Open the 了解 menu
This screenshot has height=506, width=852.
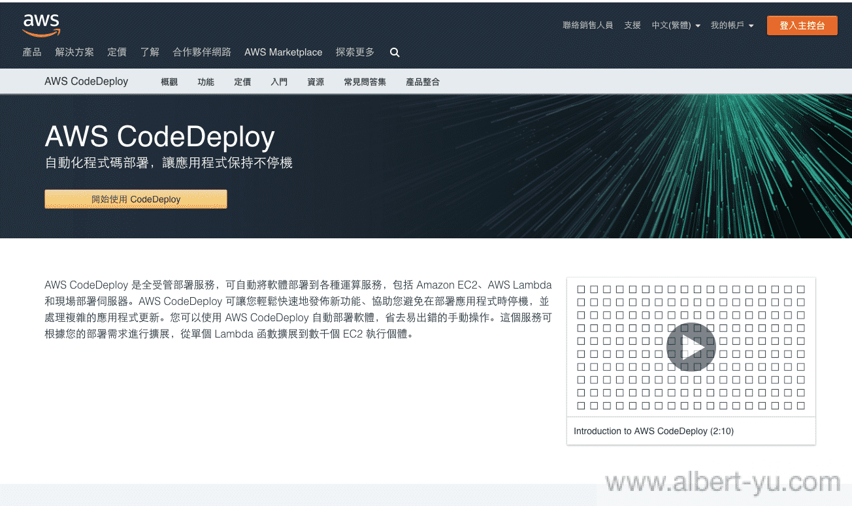150,52
